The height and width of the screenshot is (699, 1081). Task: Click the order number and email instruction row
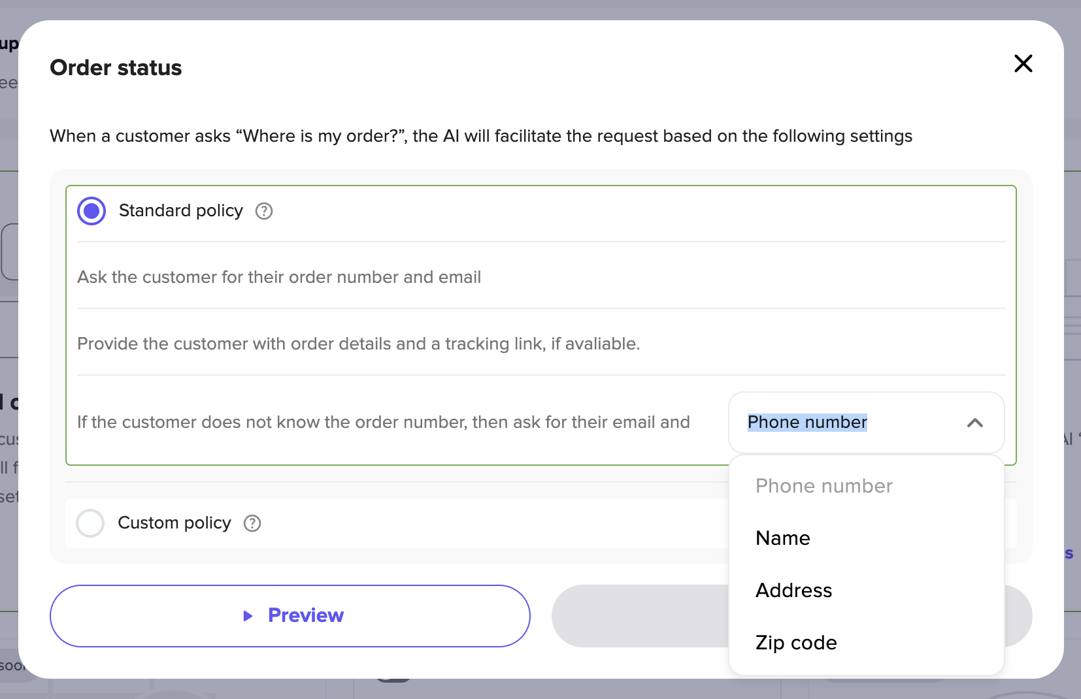click(541, 277)
